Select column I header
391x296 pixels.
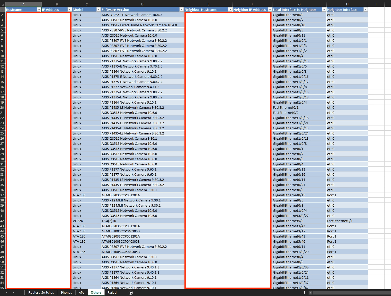click(376, 4)
